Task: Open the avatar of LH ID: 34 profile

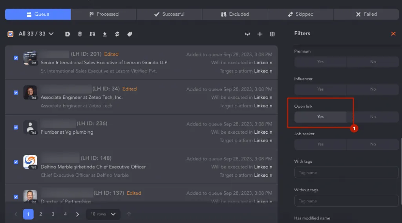Action: coord(30,92)
